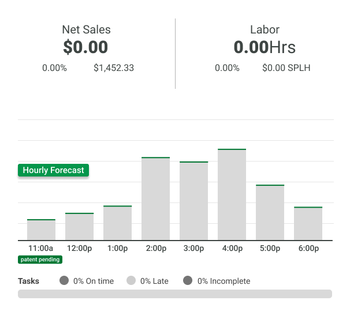Select the 2:00p forecast bar
This screenshot has width=350, height=319.
[155, 198]
